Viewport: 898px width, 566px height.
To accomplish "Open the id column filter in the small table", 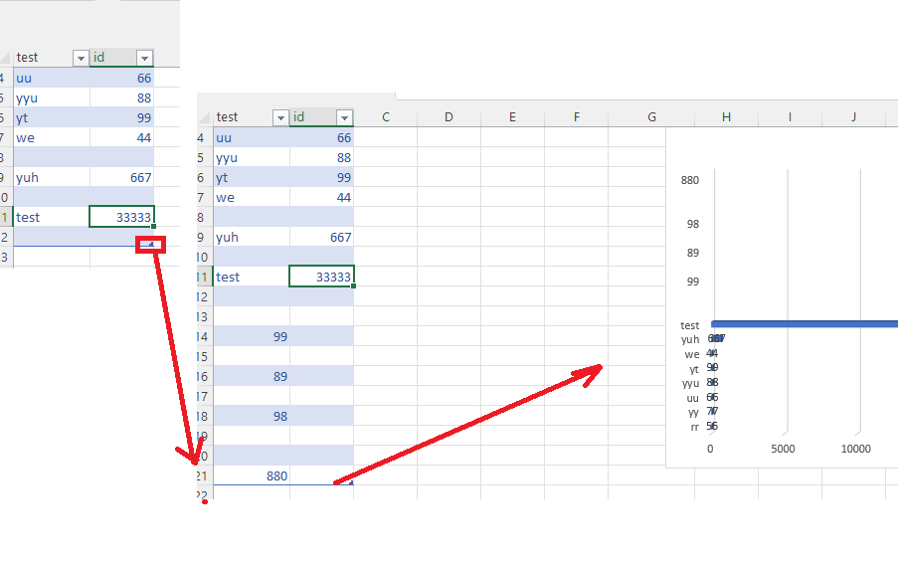I will click(144, 58).
